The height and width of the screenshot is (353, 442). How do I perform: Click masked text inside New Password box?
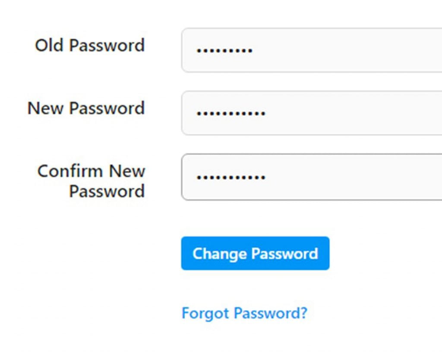pos(231,113)
